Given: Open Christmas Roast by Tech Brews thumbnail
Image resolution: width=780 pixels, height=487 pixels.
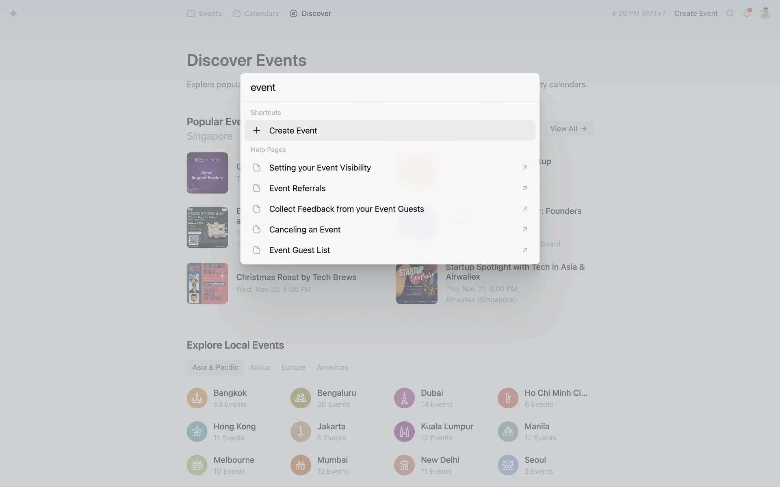Looking at the screenshot, I should coord(207,283).
